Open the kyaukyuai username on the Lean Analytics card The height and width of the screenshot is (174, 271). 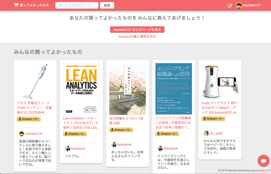click(78, 148)
